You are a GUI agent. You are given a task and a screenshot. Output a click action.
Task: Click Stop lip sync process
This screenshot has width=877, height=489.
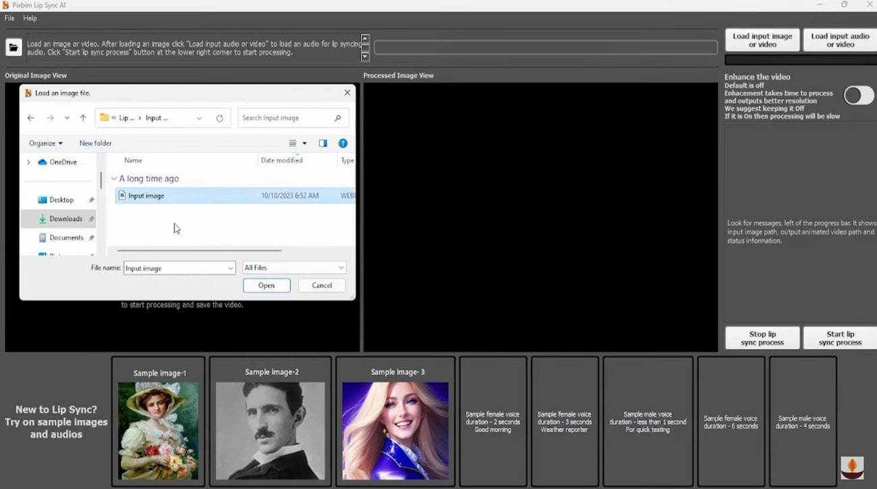[x=762, y=338]
